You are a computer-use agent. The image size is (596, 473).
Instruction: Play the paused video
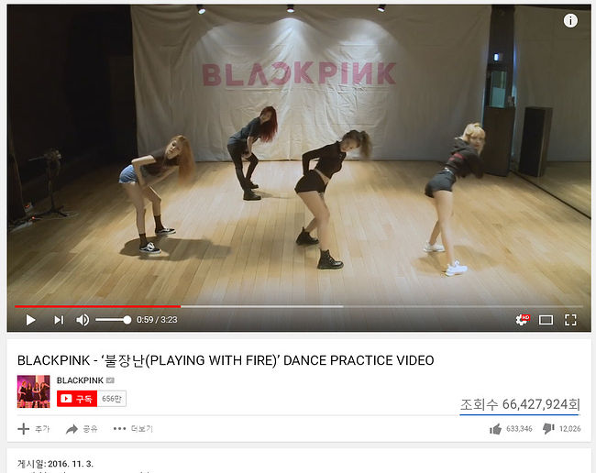31,320
